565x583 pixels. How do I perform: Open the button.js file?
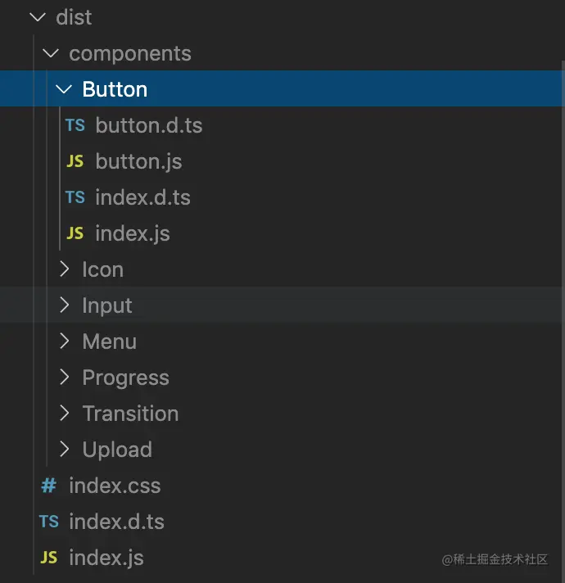138,161
